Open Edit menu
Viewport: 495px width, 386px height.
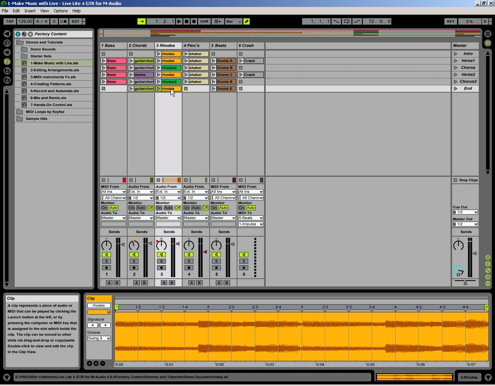click(x=16, y=11)
